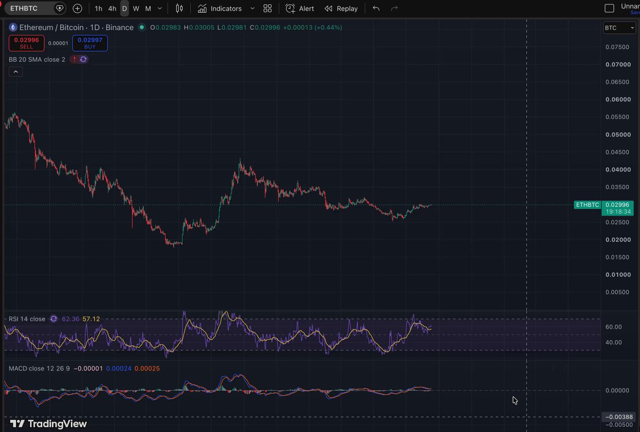This screenshot has width=640, height=432.
Task: Click the diamond icon beside ETHBTC
Action: (59, 9)
